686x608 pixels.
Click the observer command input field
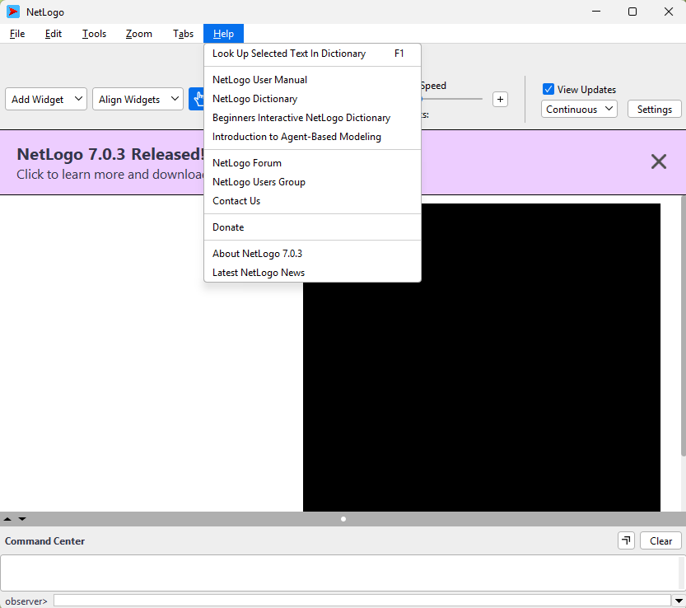362,601
